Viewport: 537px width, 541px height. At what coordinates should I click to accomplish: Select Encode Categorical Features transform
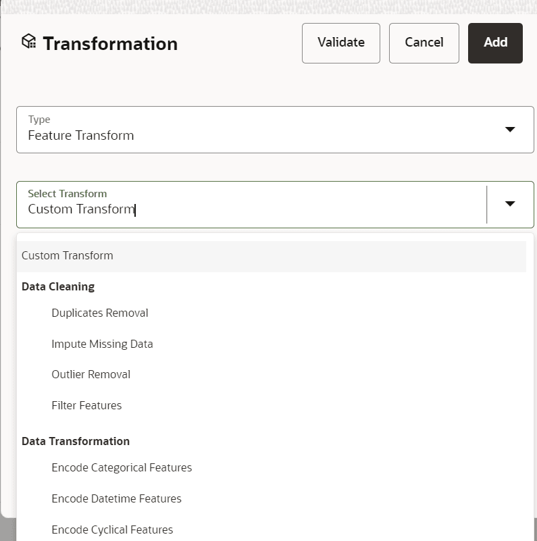coord(122,467)
